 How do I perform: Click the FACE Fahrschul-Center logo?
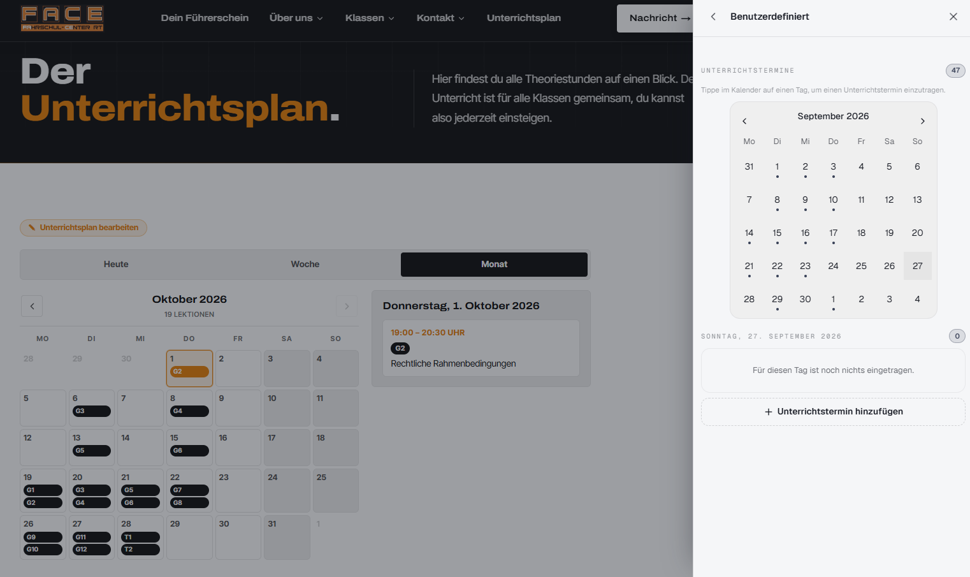pyautogui.click(x=62, y=18)
